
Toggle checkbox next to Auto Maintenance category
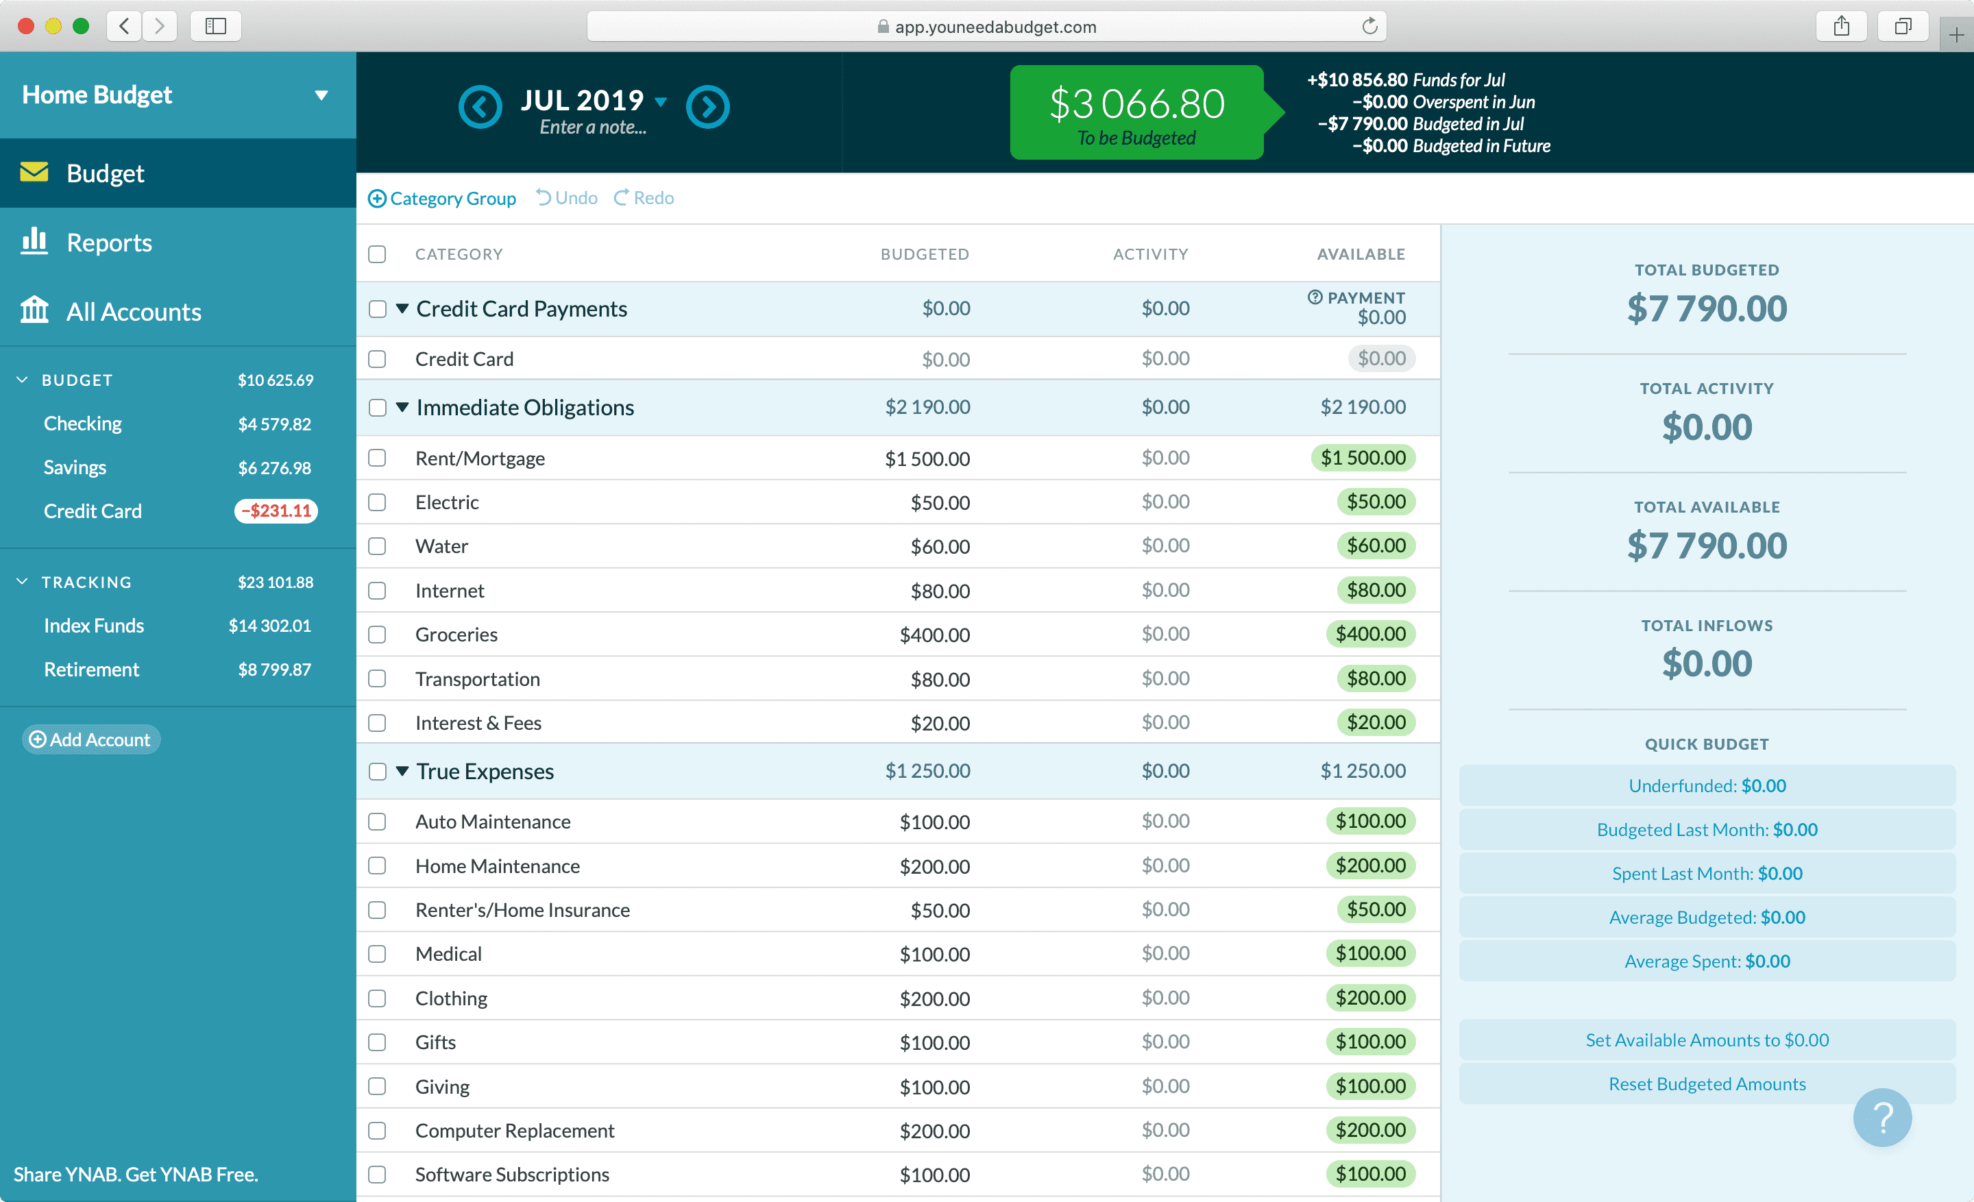click(376, 820)
